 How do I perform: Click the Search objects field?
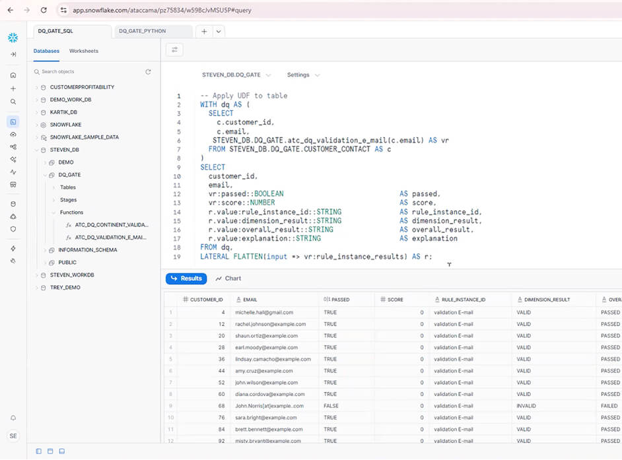pyautogui.click(x=86, y=72)
